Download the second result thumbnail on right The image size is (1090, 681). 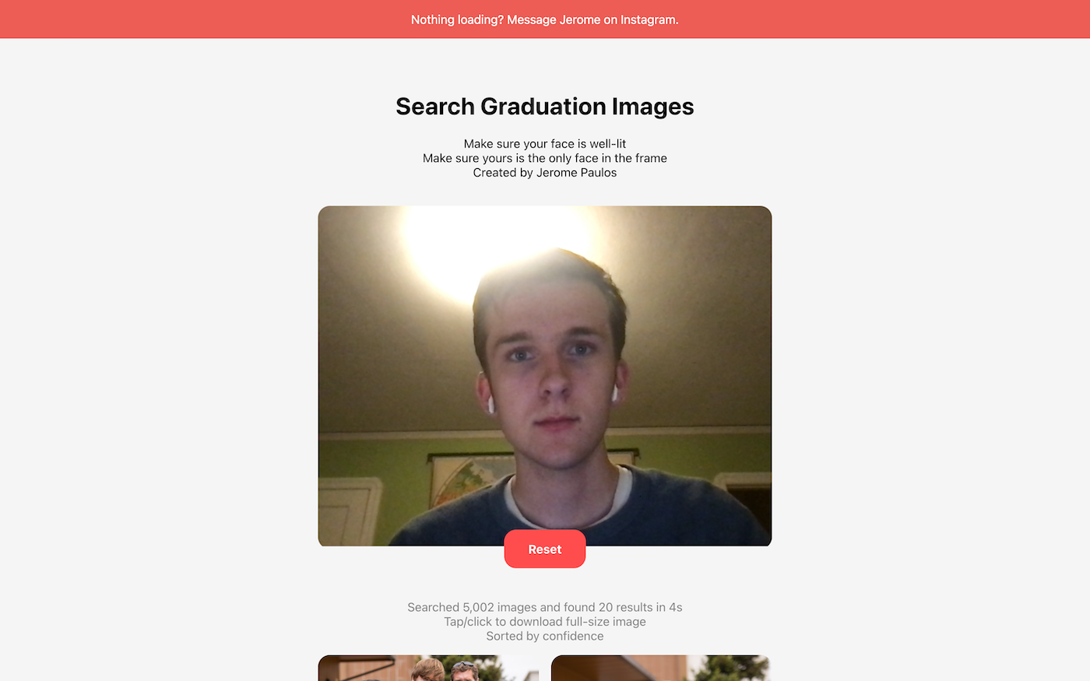(660, 668)
